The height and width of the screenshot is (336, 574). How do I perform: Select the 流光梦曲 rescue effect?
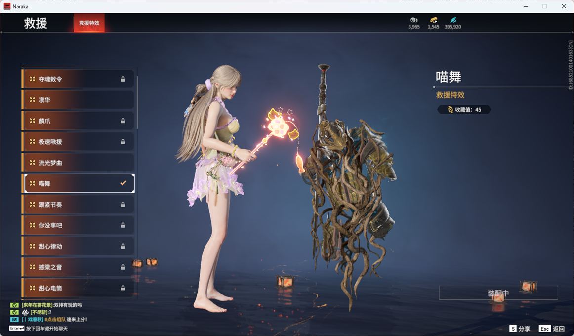point(79,162)
